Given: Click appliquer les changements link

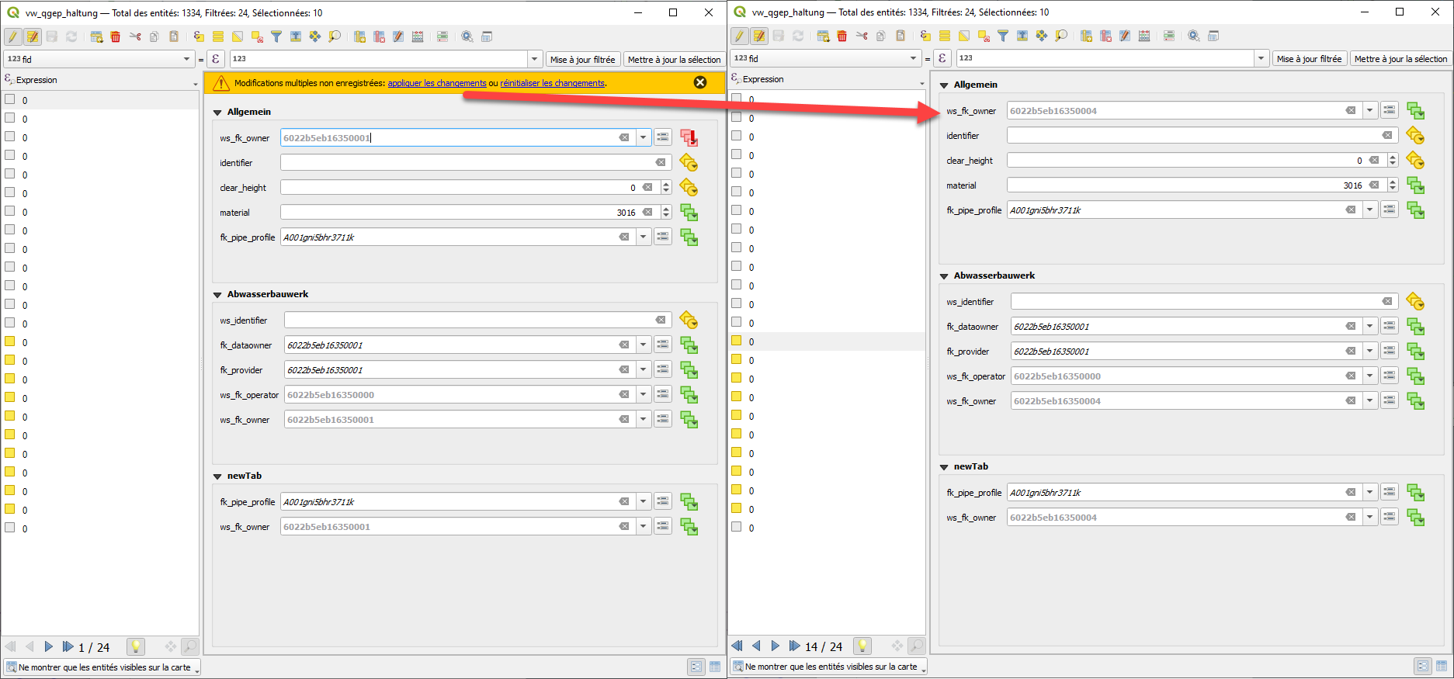Looking at the screenshot, I should (x=437, y=83).
